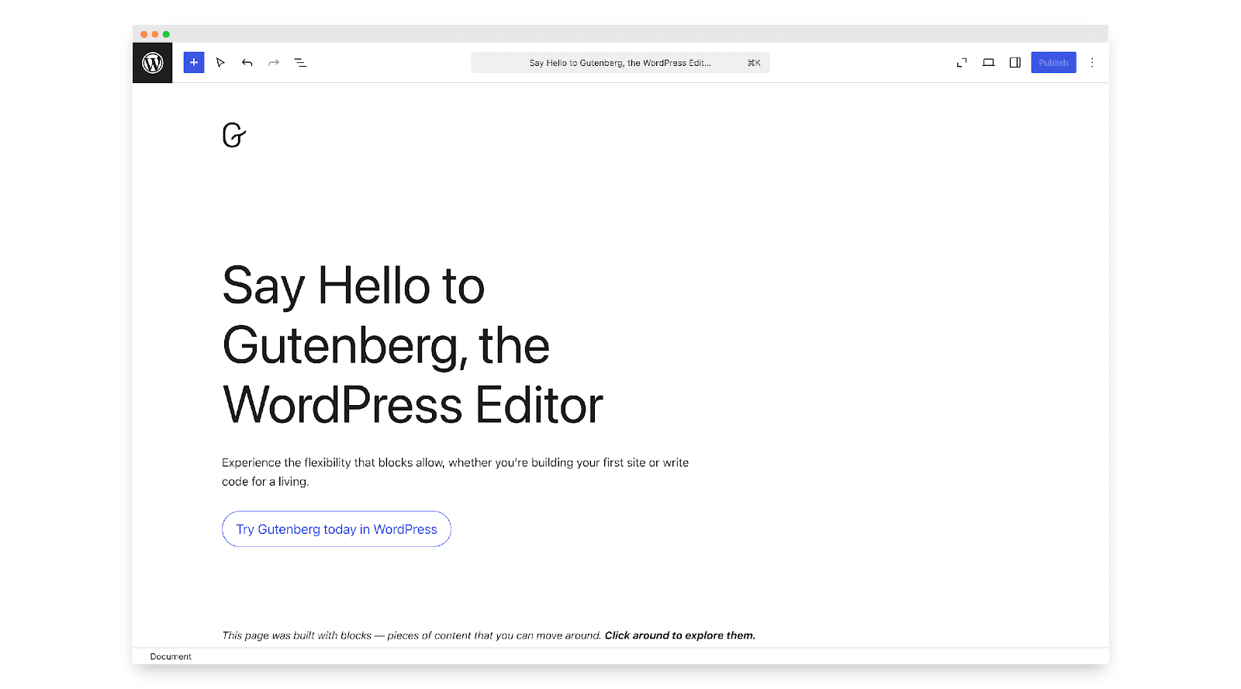Select the 'Experience the flexibility' paragraph
This screenshot has height=689, width=1241.
click(455, 472)
